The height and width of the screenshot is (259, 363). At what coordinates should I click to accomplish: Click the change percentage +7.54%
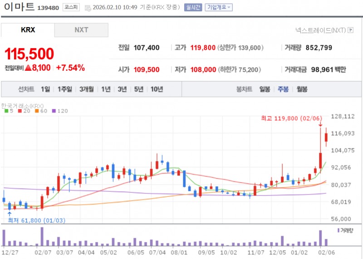coord(70,68)
